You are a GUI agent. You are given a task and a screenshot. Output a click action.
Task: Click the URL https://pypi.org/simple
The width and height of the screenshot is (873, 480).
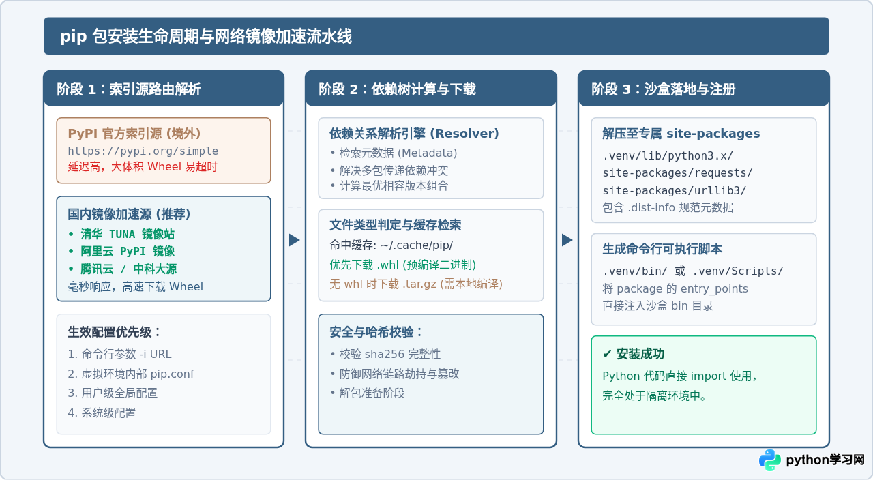coord(143,151)
